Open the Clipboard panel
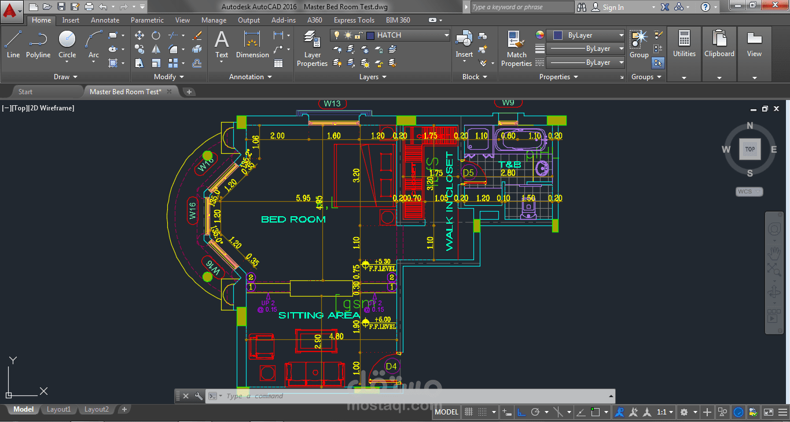The width and height of the screenshot is (790, 422). (719, 55)
